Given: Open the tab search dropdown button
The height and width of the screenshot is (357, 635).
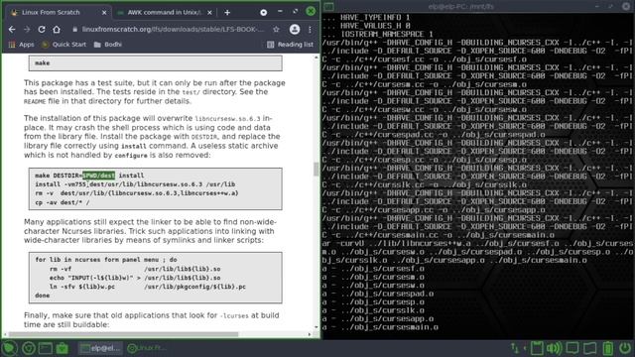Looking at the screenshot, I should tap(263, 13).
